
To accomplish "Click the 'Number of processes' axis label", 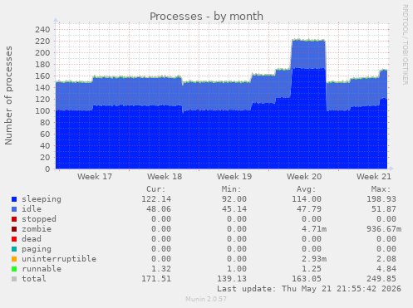I will [8, 95].
